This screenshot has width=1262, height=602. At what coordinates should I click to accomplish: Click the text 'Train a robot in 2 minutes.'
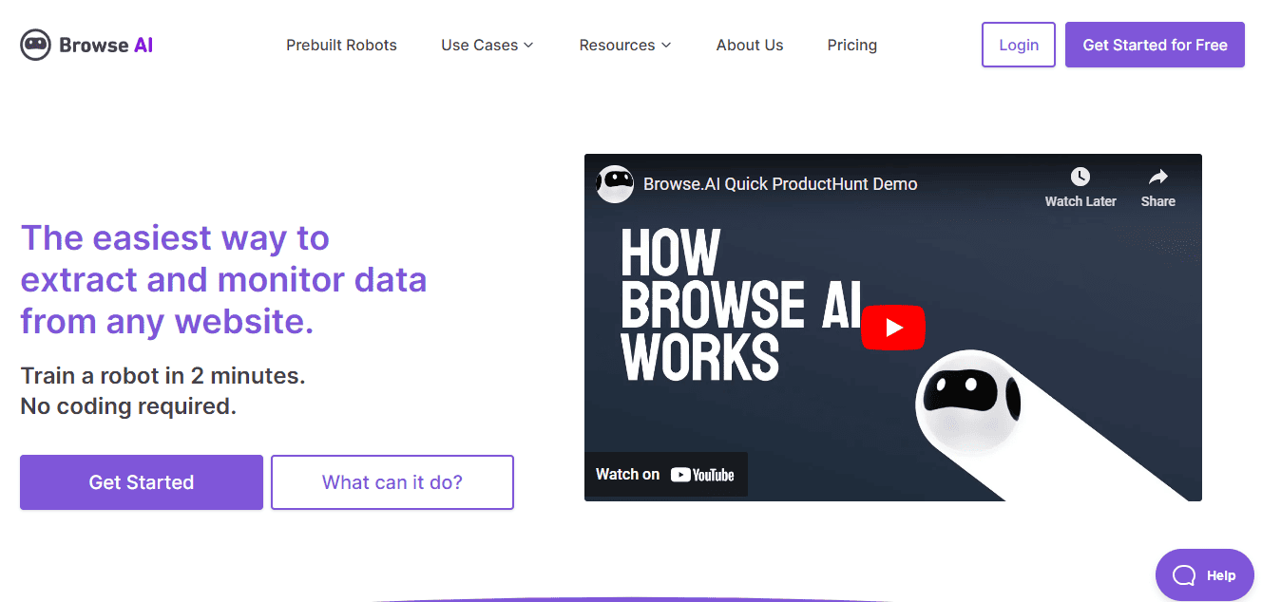(x=163, y=375)
